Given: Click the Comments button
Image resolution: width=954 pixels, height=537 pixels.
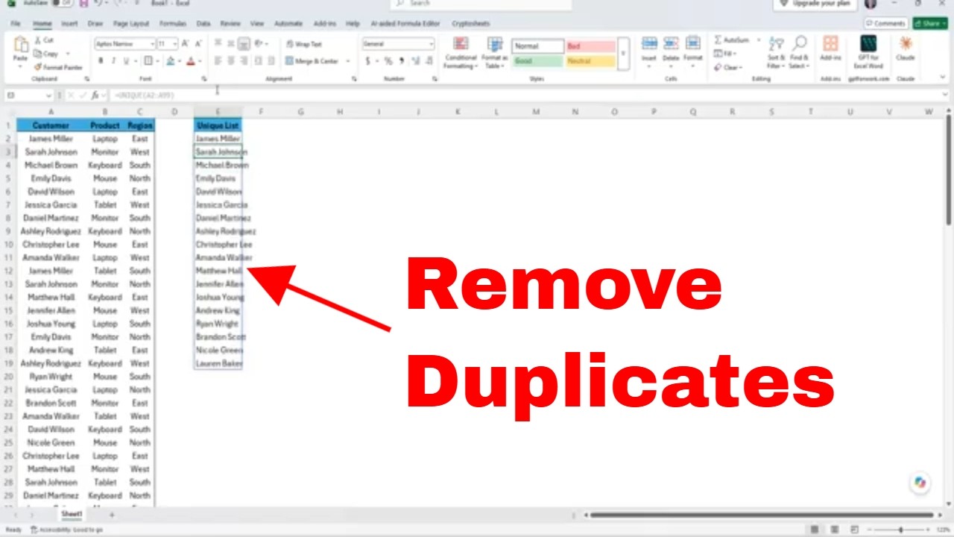Looking at the screenshot, I should pyautogui.click(x=885, y=24).
